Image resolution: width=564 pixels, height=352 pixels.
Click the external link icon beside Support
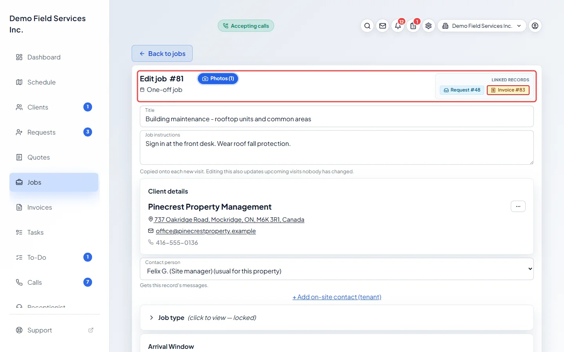point(91,330)
